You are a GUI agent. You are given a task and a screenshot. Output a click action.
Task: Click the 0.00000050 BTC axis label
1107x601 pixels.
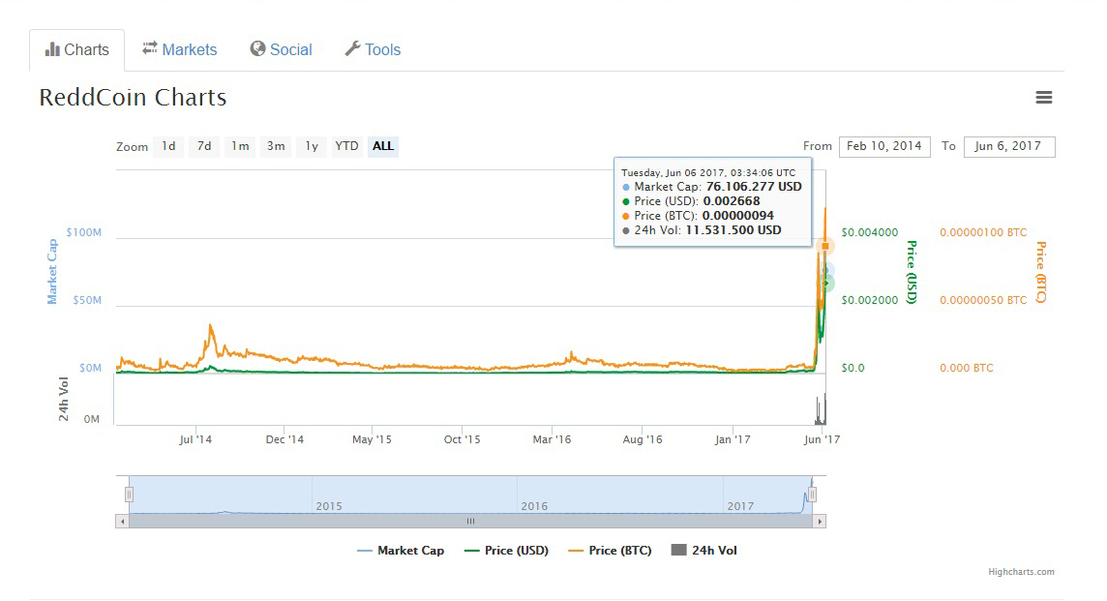[x=983, y=300]
